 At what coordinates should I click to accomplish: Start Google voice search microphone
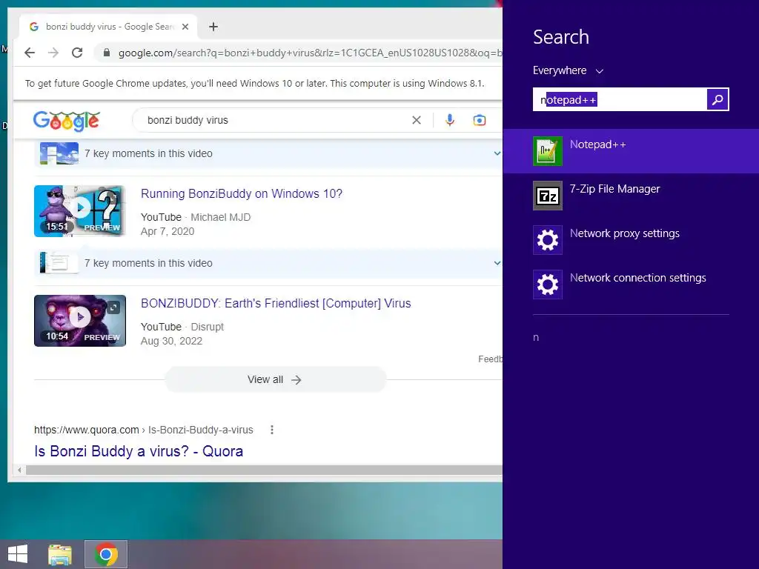[x=450, y=120]
